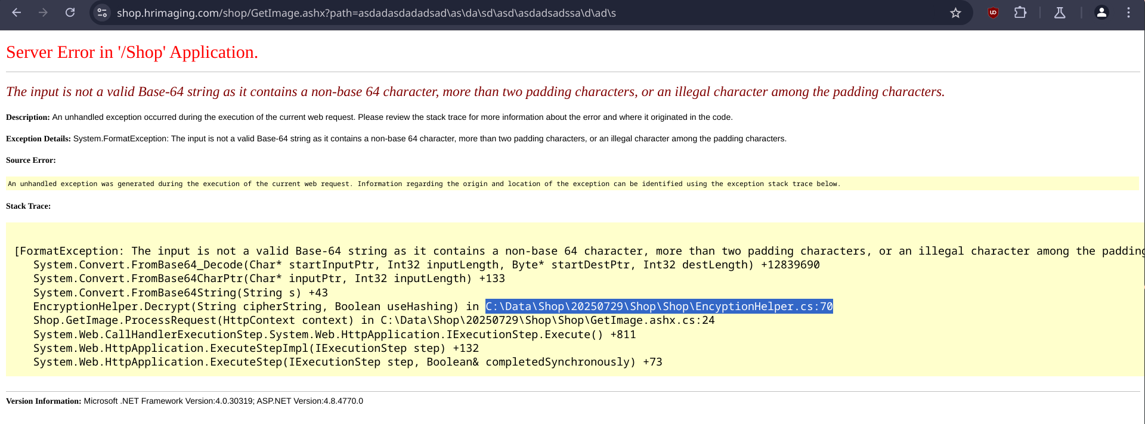Click the 'Source Error:' label
Viewport: 1145px width, 424px height.
click(31, 160)
